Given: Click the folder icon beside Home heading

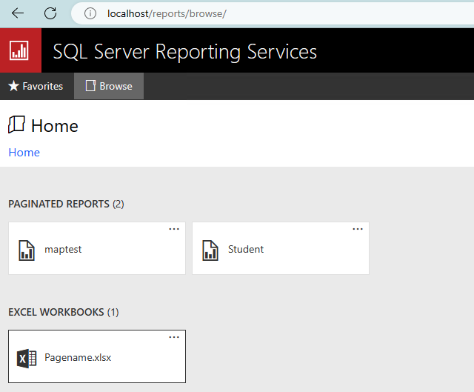Looking at the screenshot, I should 16,124.
